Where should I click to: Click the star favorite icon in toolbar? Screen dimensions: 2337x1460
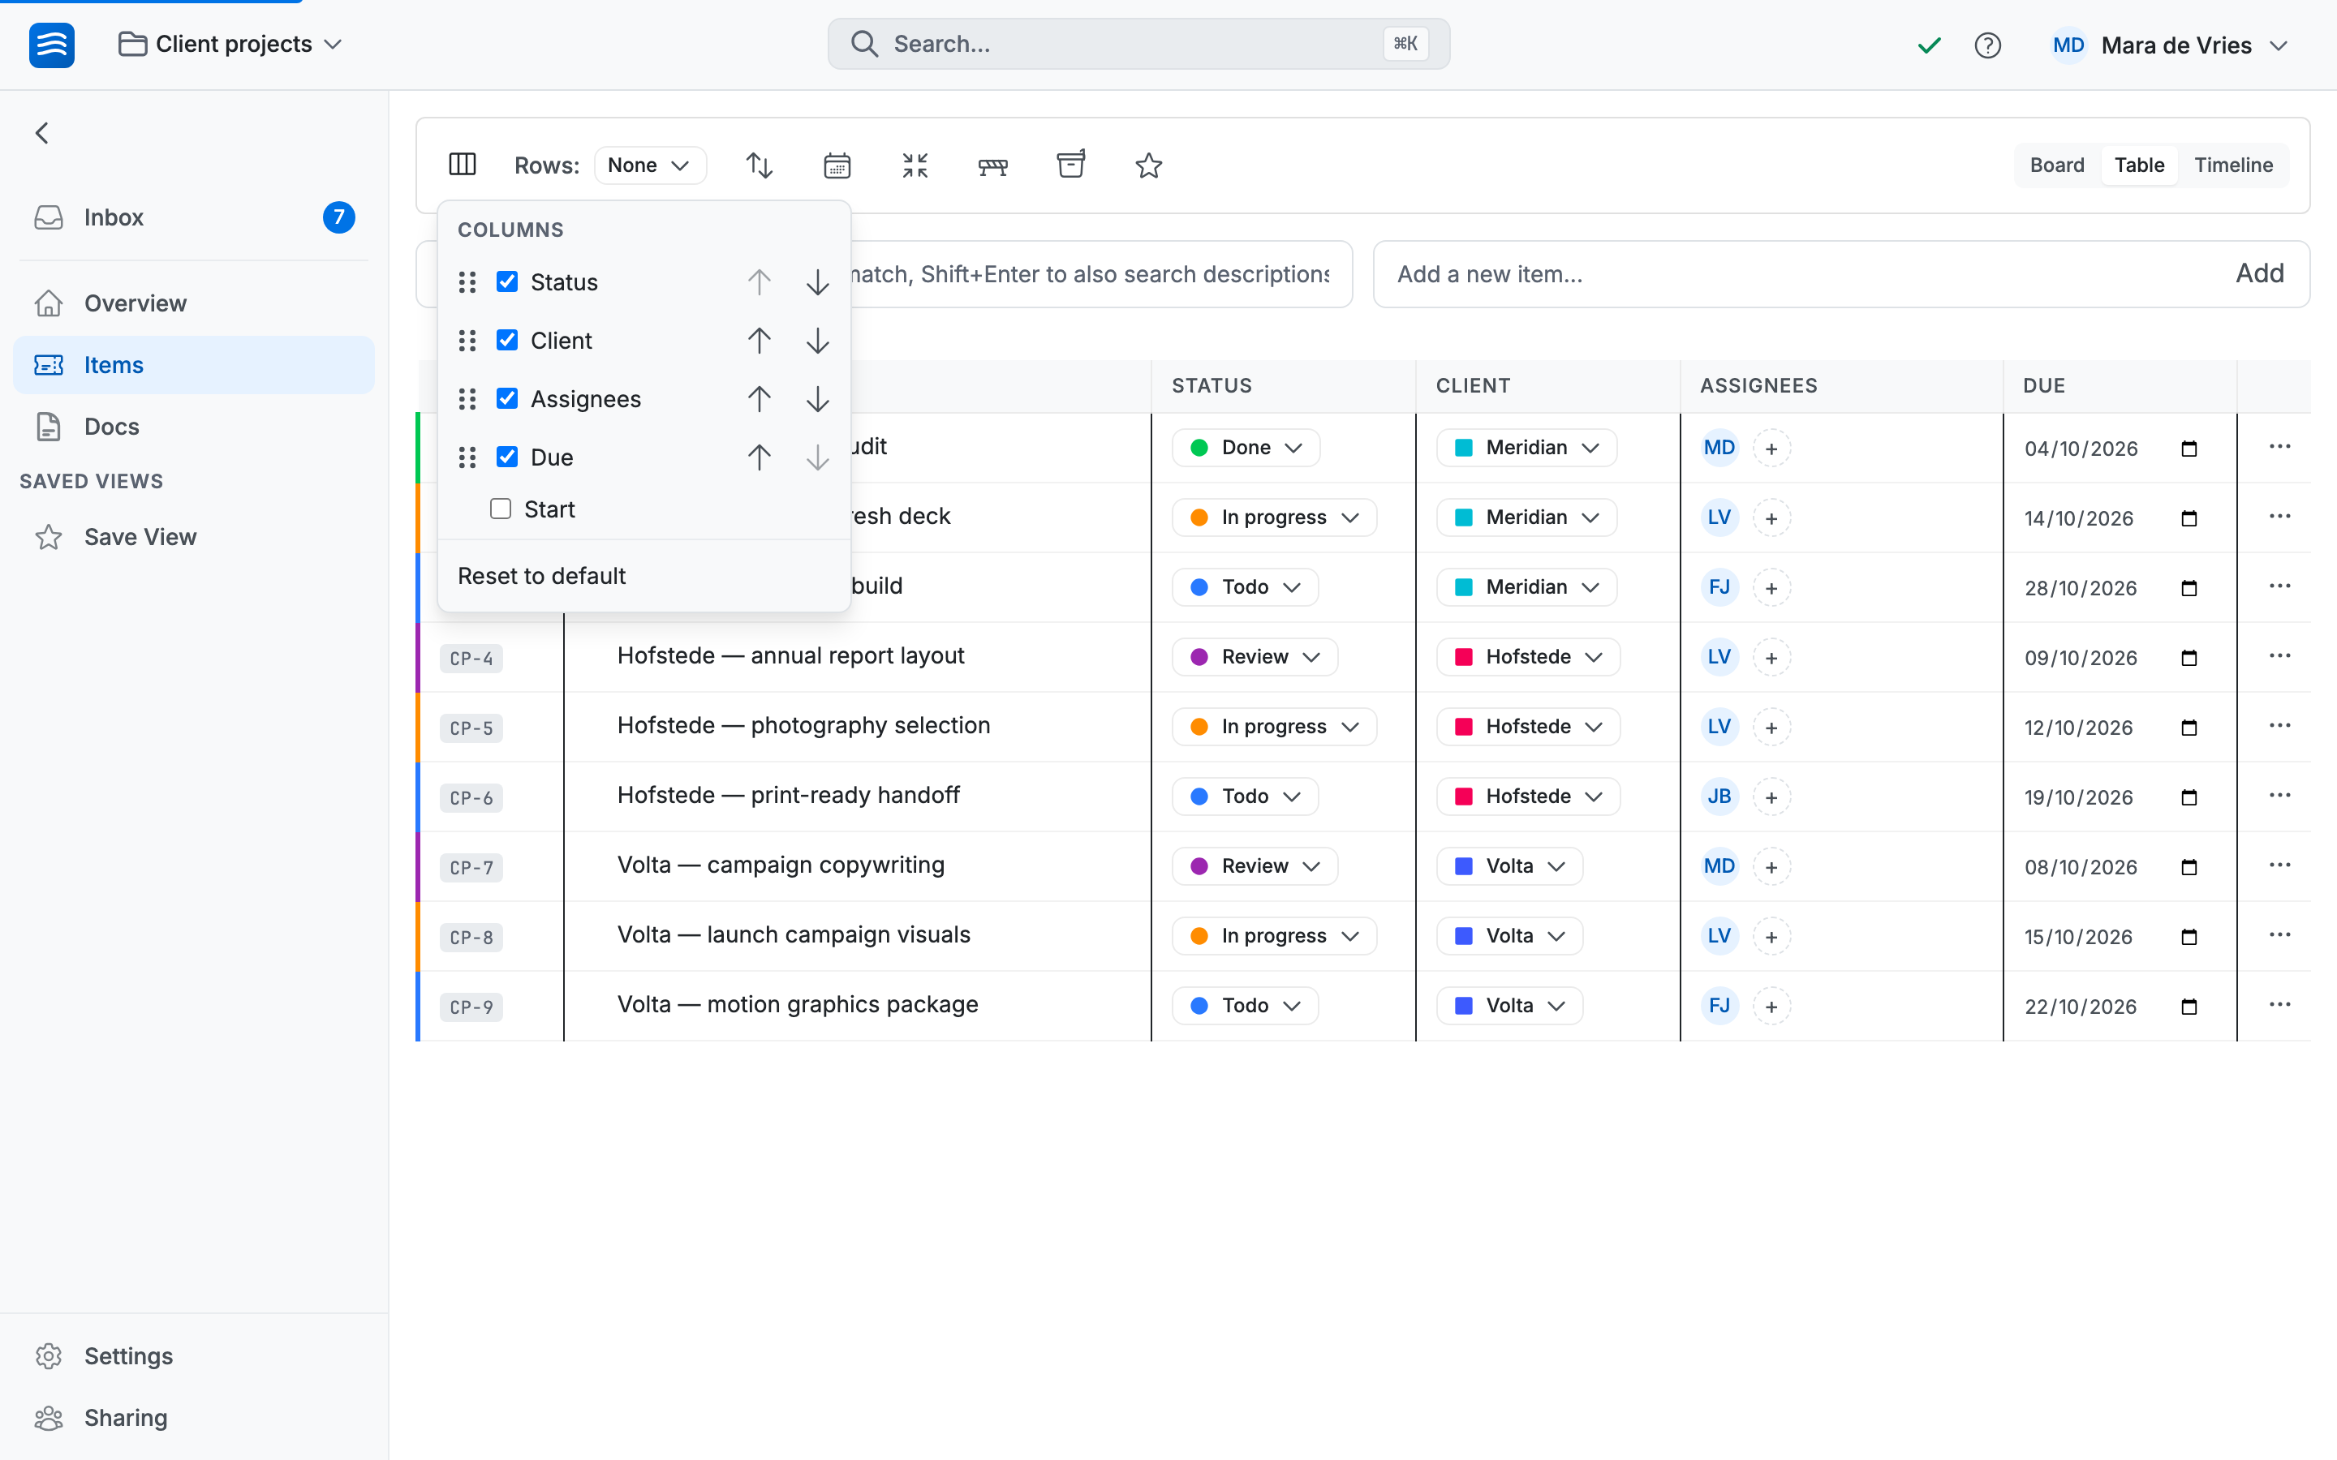point(1148,165)
